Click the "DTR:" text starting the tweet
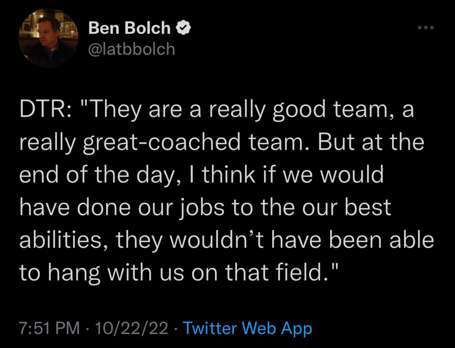Image resolution: width=455 pixels, height=348 pixels. click(43, 110)
